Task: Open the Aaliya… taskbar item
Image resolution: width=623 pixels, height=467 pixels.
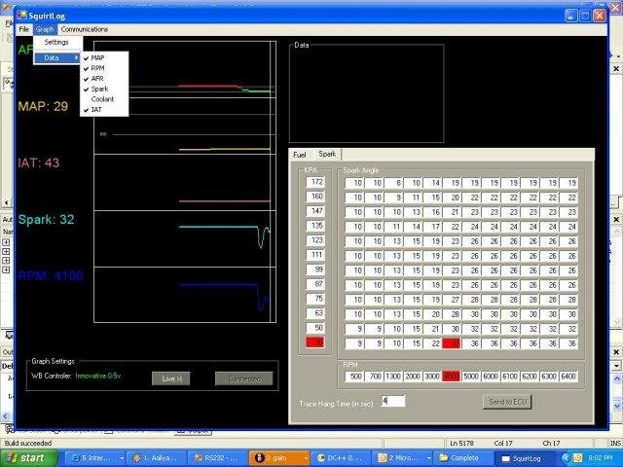Action: [x=157, y=458]
